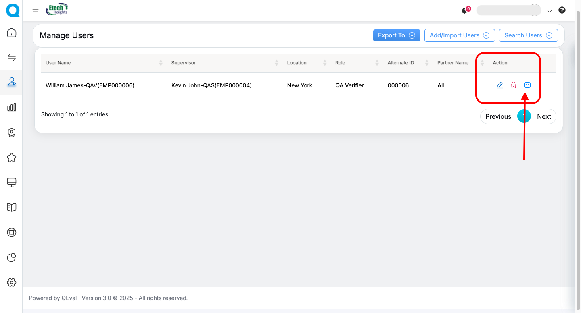Open the bar chart reports sidebar icon

tap(12, 107)
